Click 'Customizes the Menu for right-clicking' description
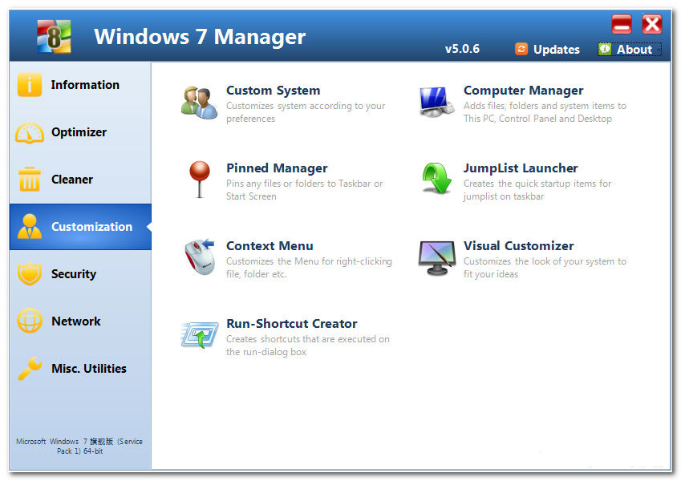 [x=309, y=268]
